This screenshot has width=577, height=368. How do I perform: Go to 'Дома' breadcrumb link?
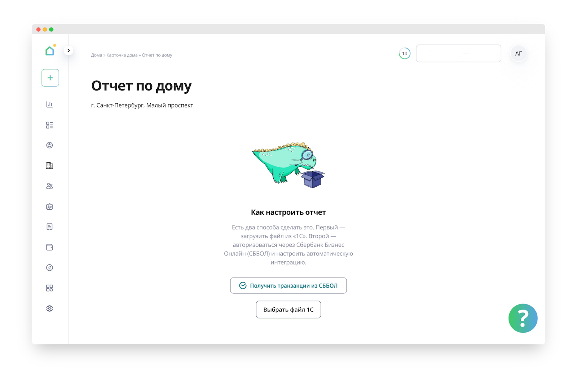coord(96,55)
